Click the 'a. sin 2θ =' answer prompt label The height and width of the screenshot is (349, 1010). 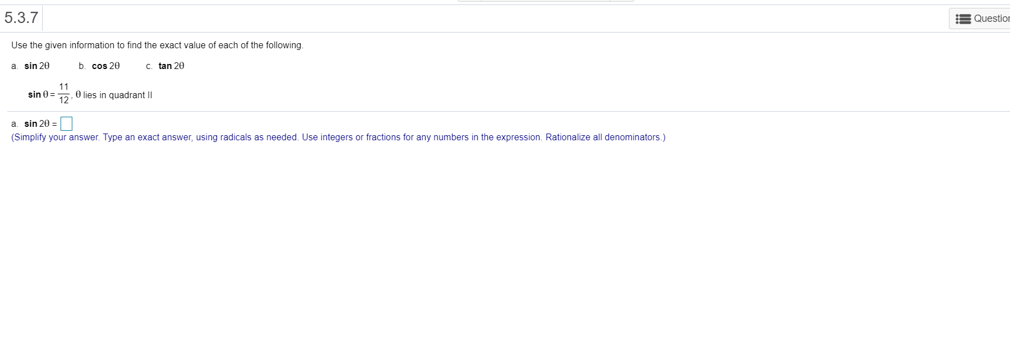click(x=34, y=123)
